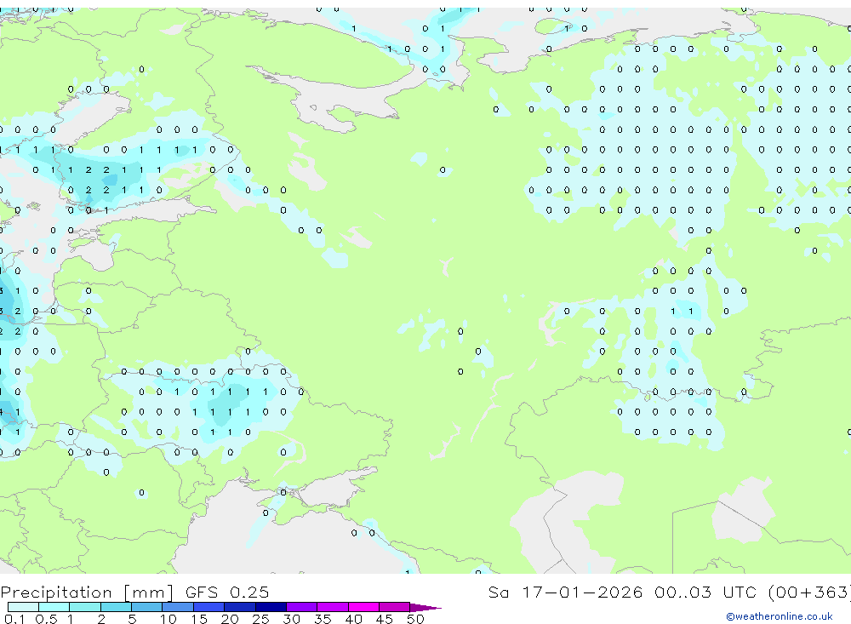Click the 40–45 mm magenta legend box
The width and height of the screenshot is (851, 624).
click(363, 607)
